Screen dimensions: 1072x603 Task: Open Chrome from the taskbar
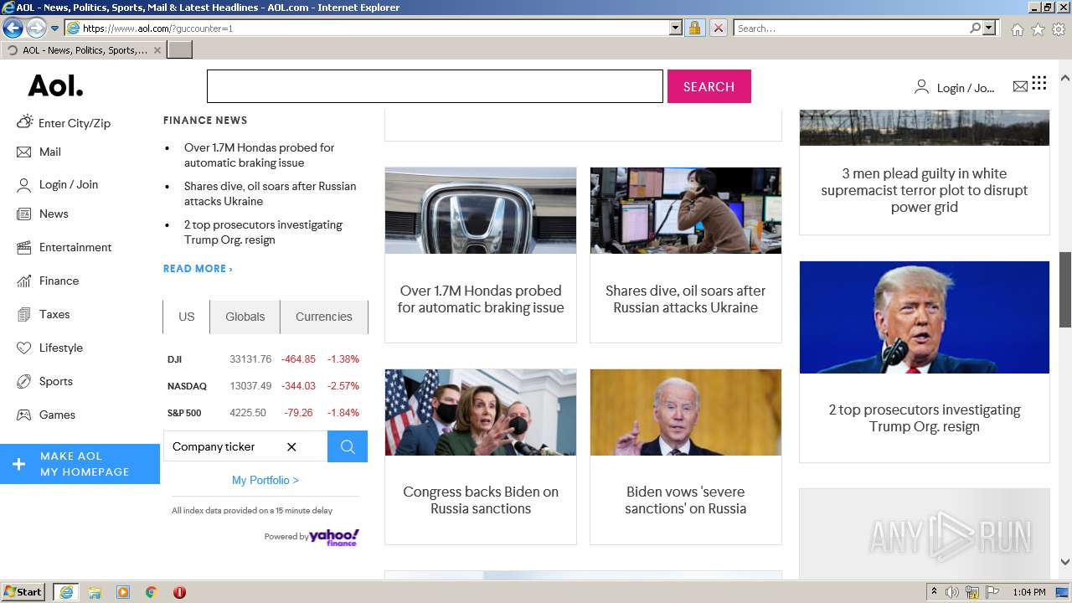(151, 592)
